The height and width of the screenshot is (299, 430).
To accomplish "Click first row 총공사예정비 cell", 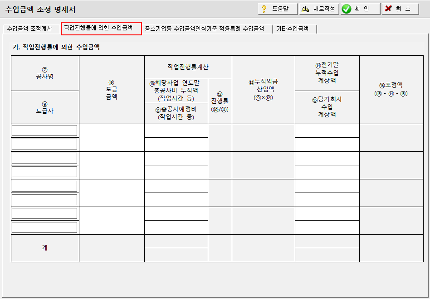I will tap(176, 145).
